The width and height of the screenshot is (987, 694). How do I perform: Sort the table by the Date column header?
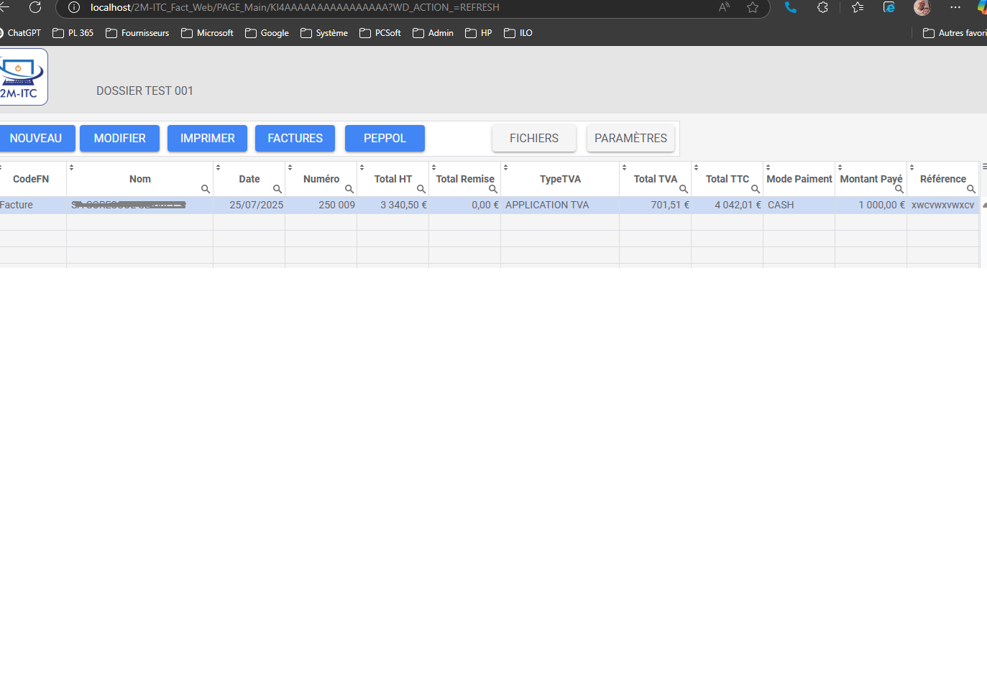point(249,179)
